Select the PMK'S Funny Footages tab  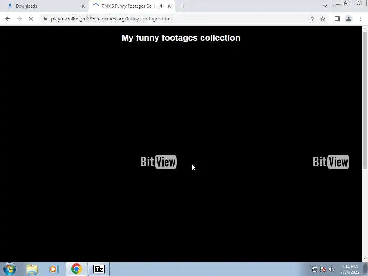click(132, 6)
